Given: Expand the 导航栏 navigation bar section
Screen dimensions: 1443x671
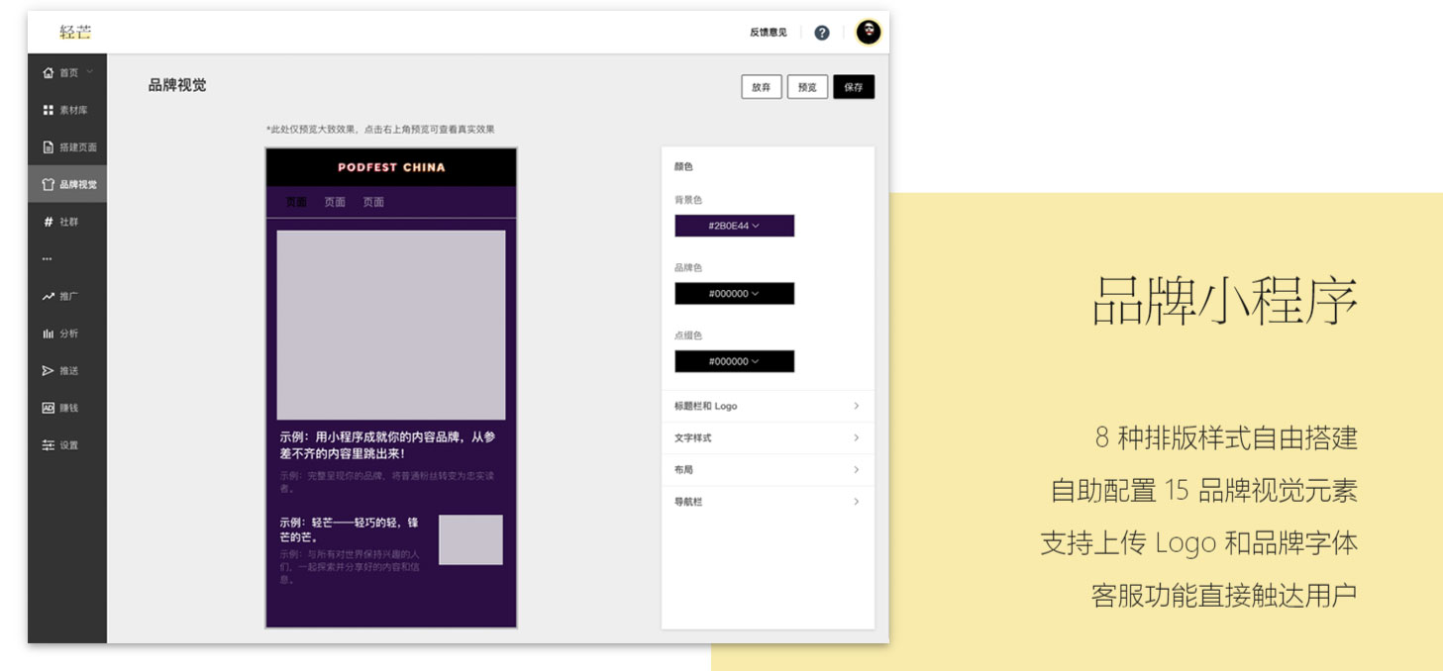Looking at the screenshot, I should point(767,502).
